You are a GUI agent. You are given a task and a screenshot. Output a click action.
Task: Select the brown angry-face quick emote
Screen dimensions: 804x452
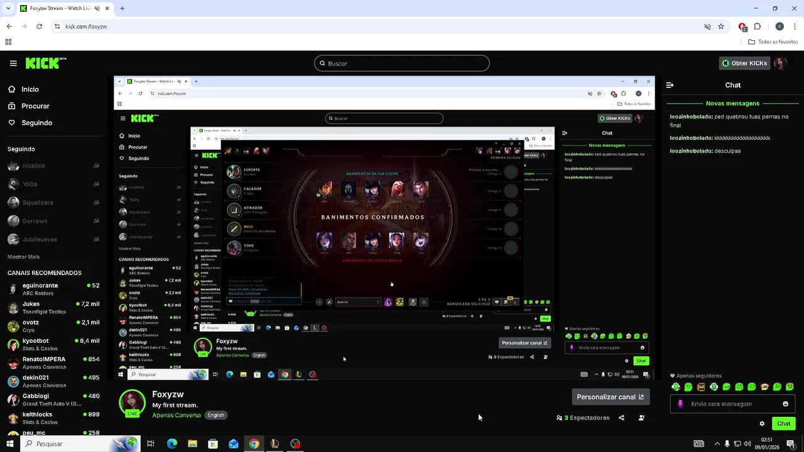701,387
